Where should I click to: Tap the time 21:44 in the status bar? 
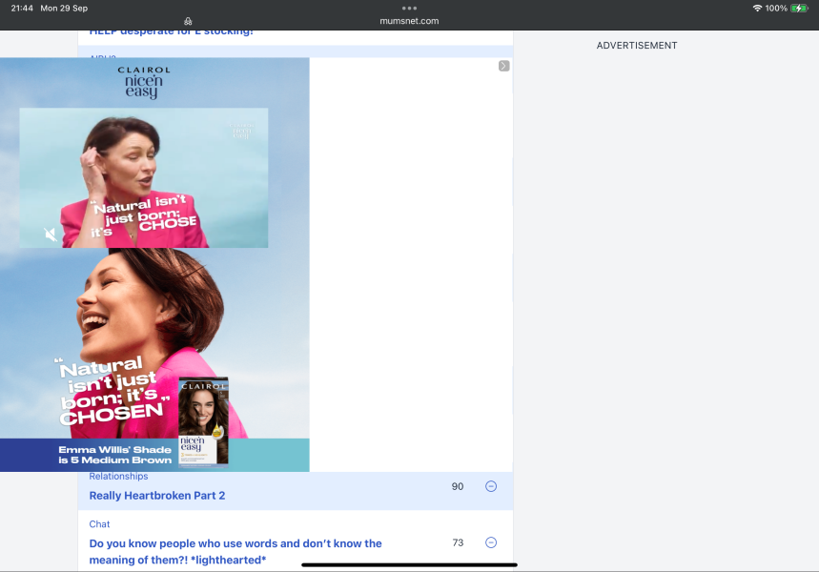pos(21,8)
